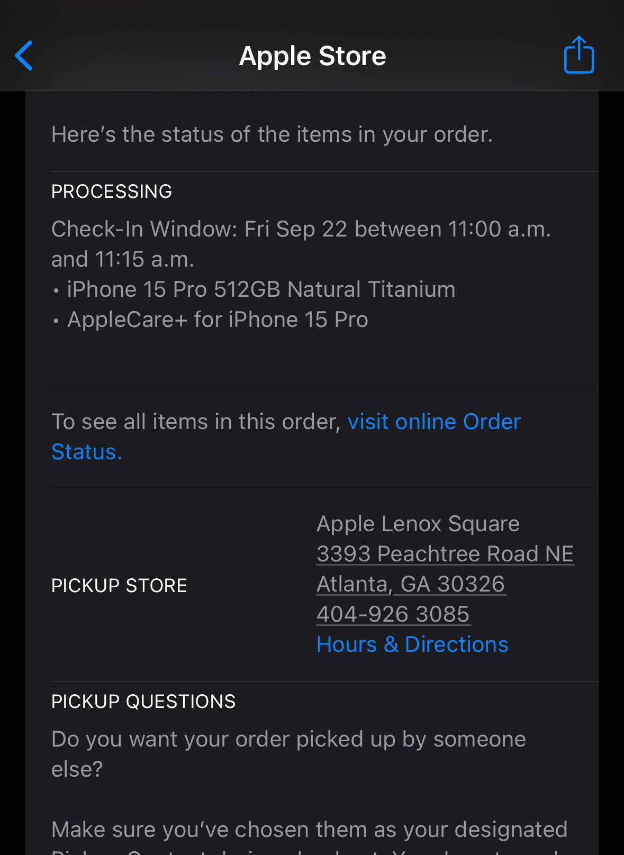This screenshot has height=855, width=624.
Task: Click the PICKUP QUESTIONS heading
Action: click(x=143, y=702)
